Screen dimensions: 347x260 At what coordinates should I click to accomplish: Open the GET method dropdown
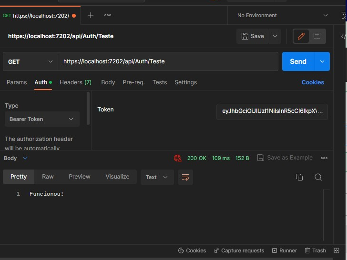[31, 62]
